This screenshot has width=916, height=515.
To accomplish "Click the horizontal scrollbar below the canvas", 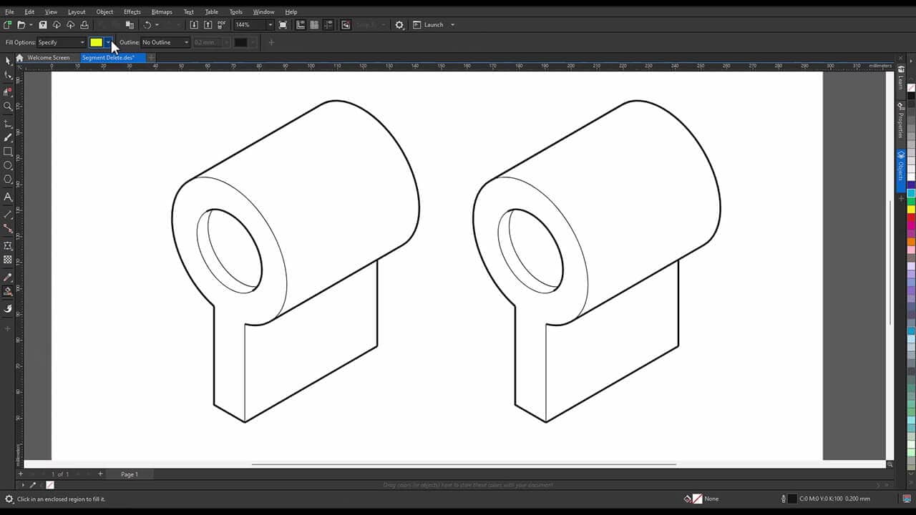I will [464, 464].
